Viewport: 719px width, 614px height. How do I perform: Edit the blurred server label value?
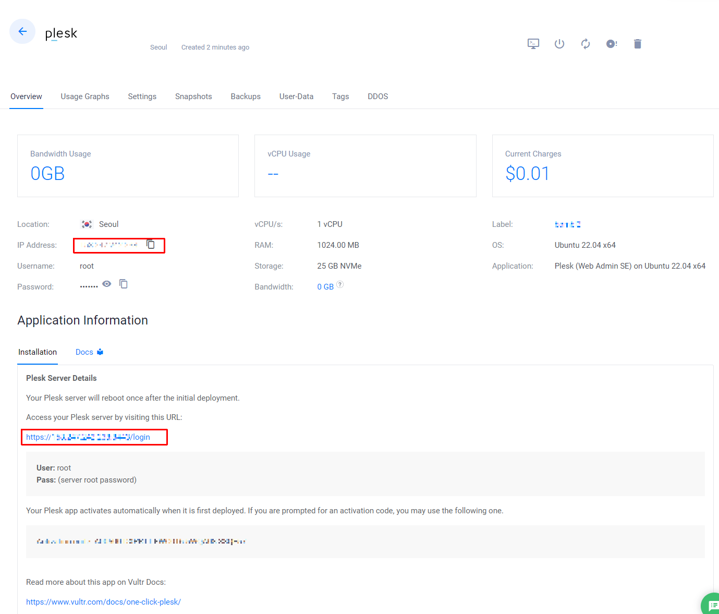[568, 224]
